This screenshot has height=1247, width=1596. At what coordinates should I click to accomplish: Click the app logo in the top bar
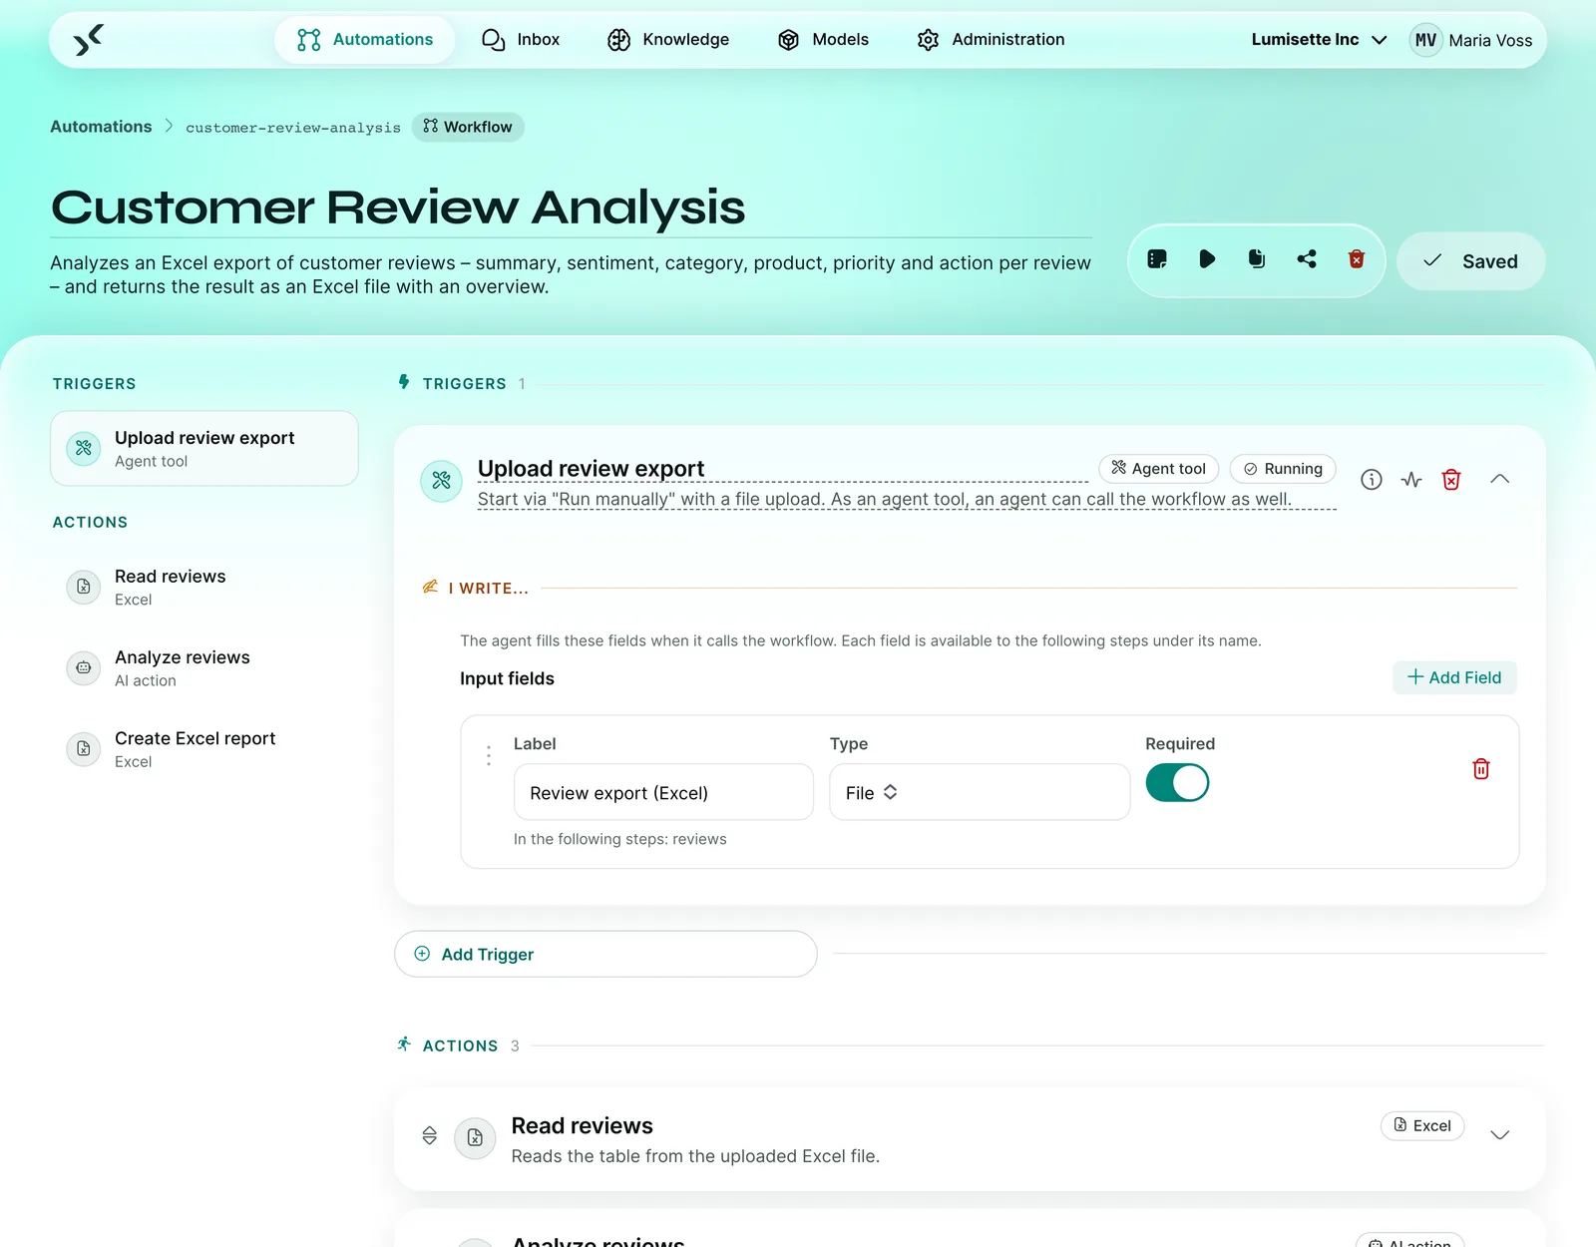point(89,40)
